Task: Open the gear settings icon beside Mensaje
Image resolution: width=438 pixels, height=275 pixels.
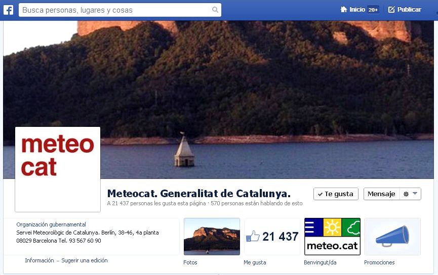Action: click(x=406, y=194)
